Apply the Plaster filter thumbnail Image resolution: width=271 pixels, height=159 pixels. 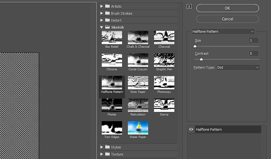[x=112, y=105]
